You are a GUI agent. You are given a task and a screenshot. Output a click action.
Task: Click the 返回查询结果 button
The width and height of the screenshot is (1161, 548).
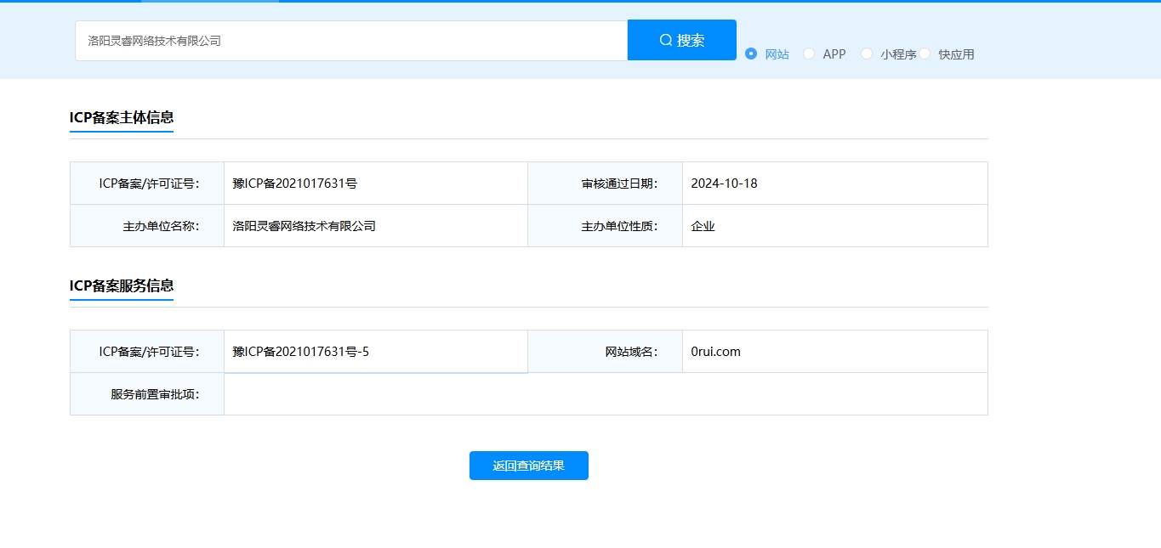click(529, 466)
